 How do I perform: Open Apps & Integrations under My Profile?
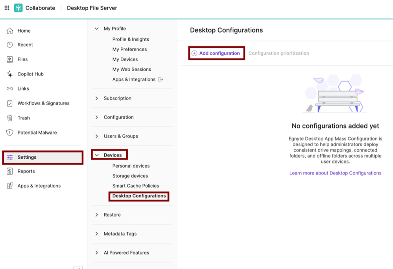coord(134,79)
